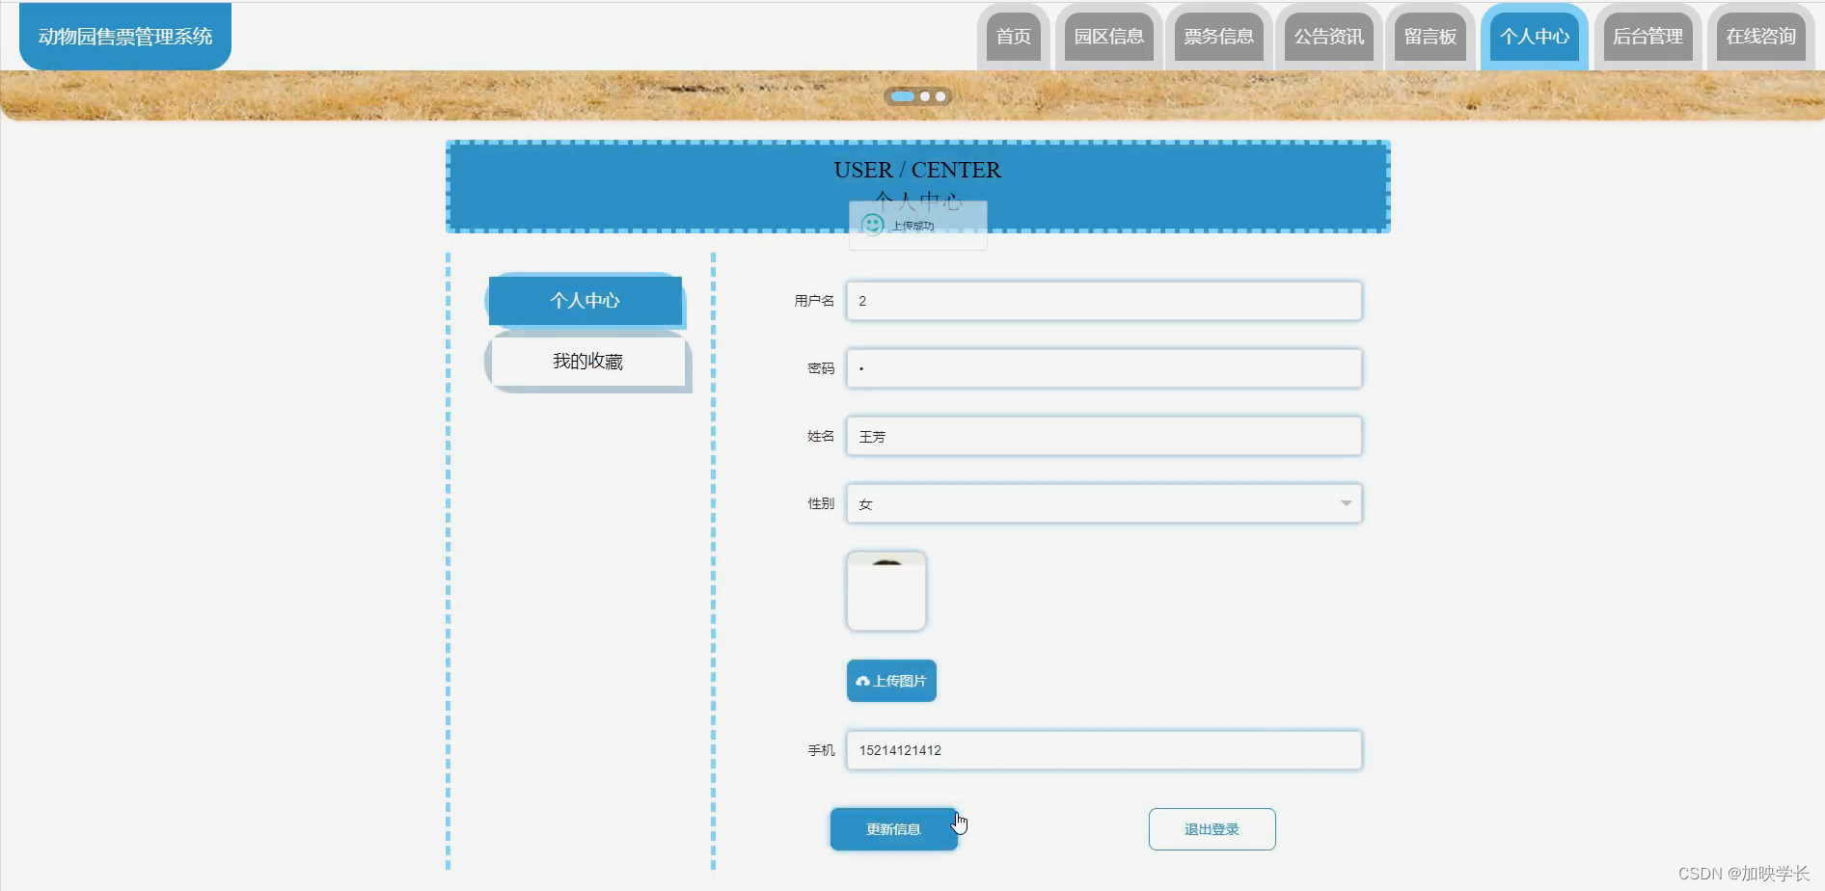Open the 园区信息 tab
This screenshot has height=891, width=1825.
point(1107,37)
